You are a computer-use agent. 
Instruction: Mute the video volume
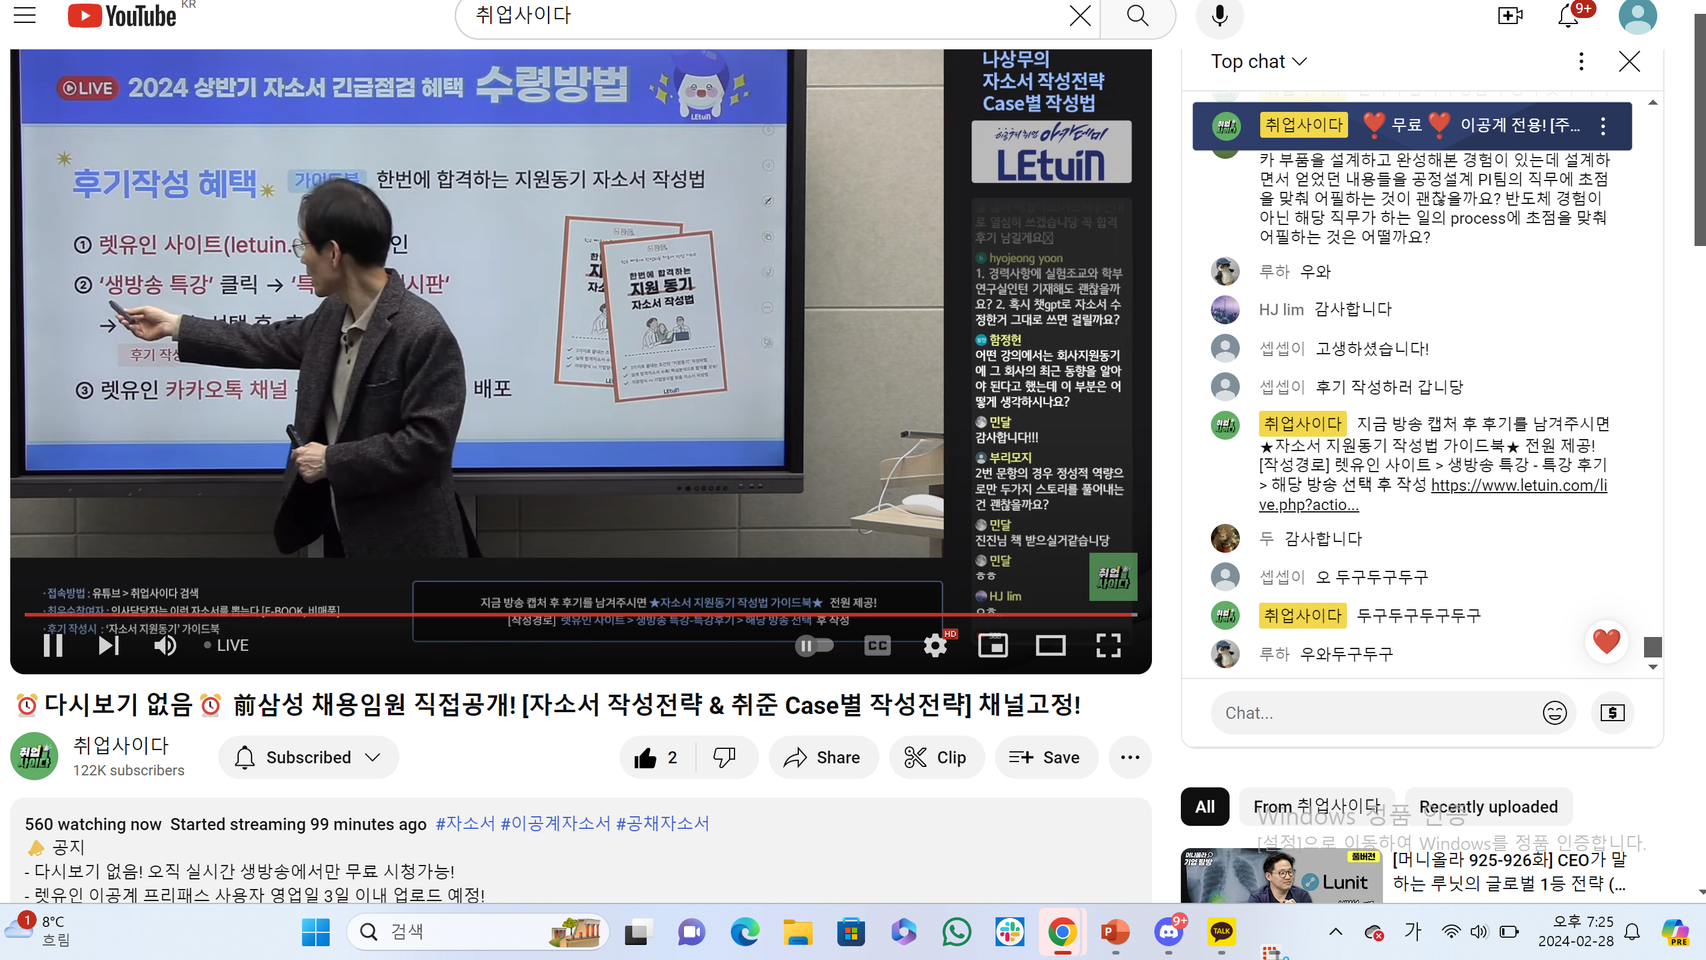[165, 645]
